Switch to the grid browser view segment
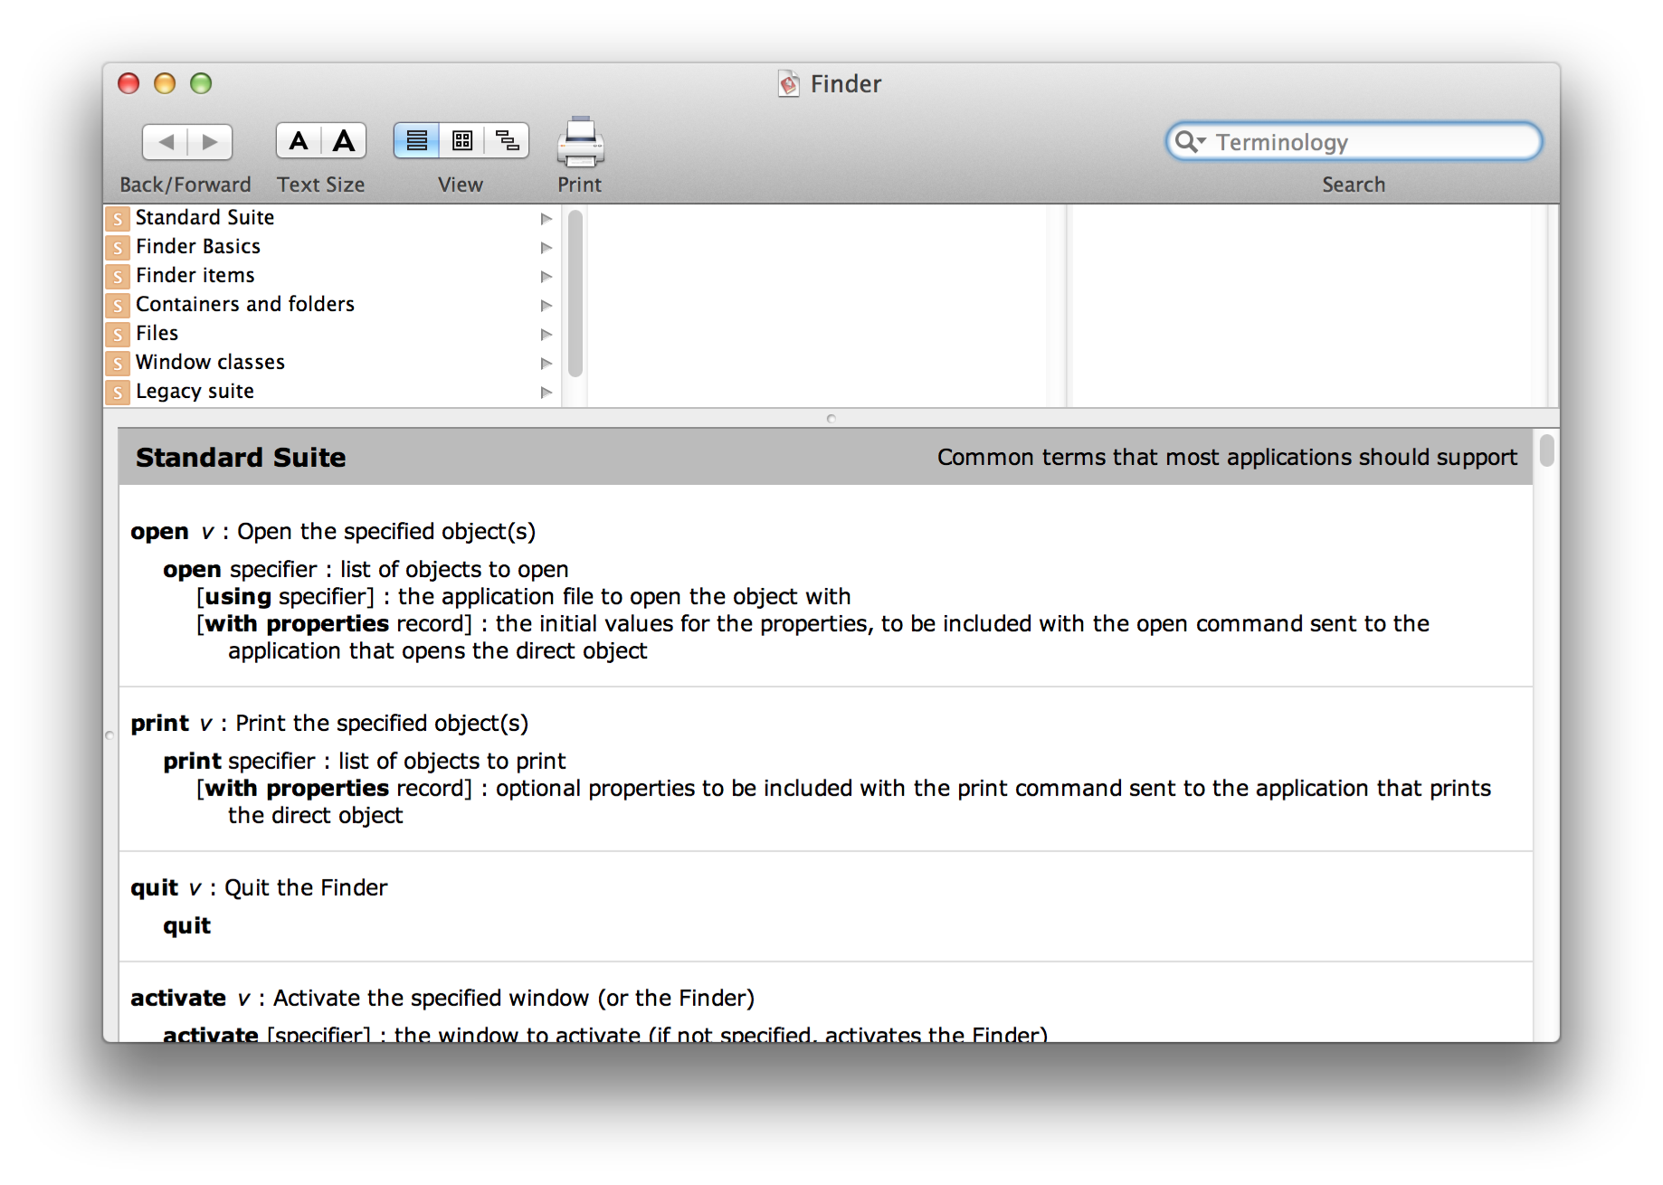The height and width of the screenshot is (1185, 1663). click(x=461, y=140)
